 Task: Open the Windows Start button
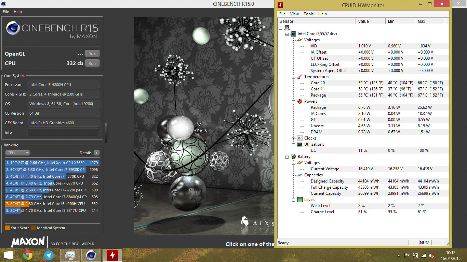click(9, 255)
